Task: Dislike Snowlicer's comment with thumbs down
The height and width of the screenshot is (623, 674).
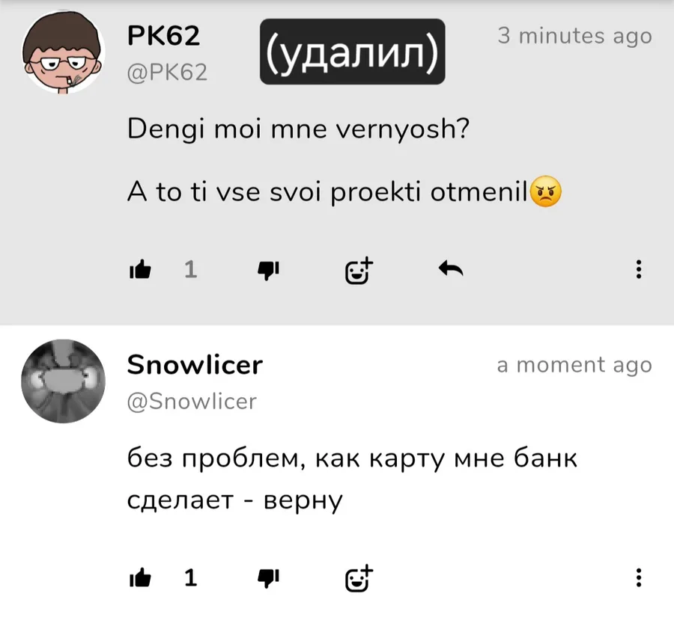Action: tap(268, 578)
